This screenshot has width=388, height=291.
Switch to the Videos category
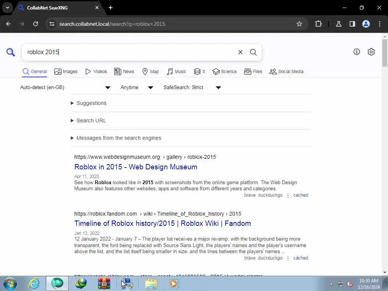[x=96, y=72]
